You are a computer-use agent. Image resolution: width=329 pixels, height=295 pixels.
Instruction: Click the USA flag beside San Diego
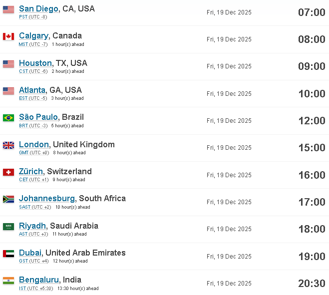coord(8,9)
